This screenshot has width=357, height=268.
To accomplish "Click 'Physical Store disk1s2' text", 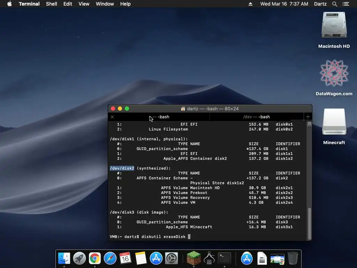I will [217, 183].
